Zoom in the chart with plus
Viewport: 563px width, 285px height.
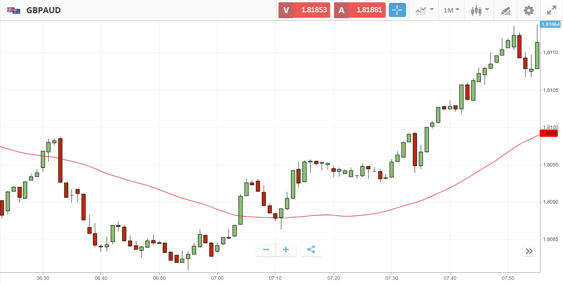tap(286, 250)
